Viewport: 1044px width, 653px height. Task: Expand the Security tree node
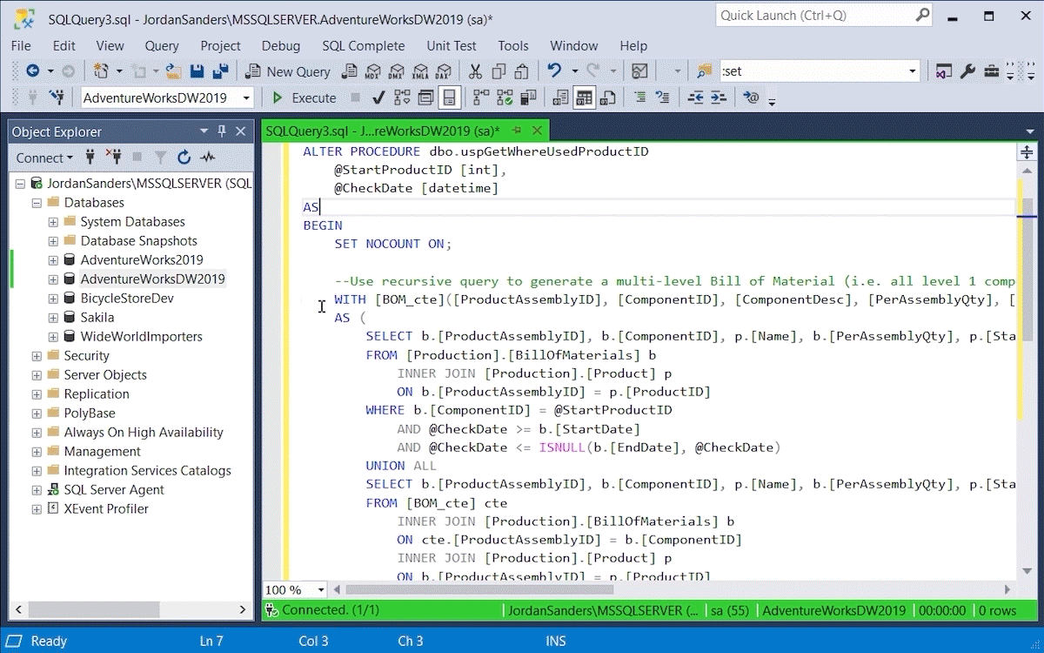(37, 356)
